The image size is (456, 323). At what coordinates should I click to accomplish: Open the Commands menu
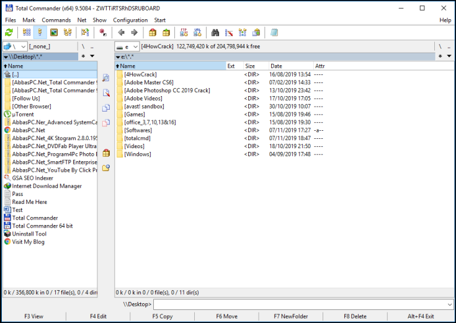56,20
